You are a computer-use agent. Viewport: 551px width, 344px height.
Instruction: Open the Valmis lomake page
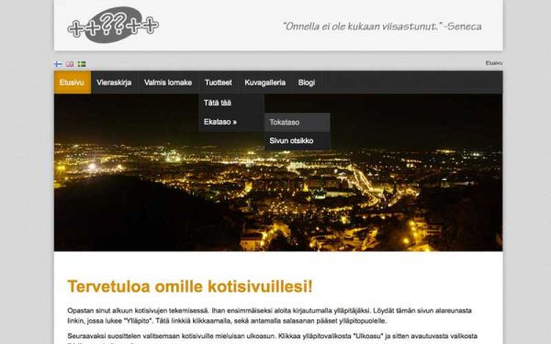click(x=168, y=83)
